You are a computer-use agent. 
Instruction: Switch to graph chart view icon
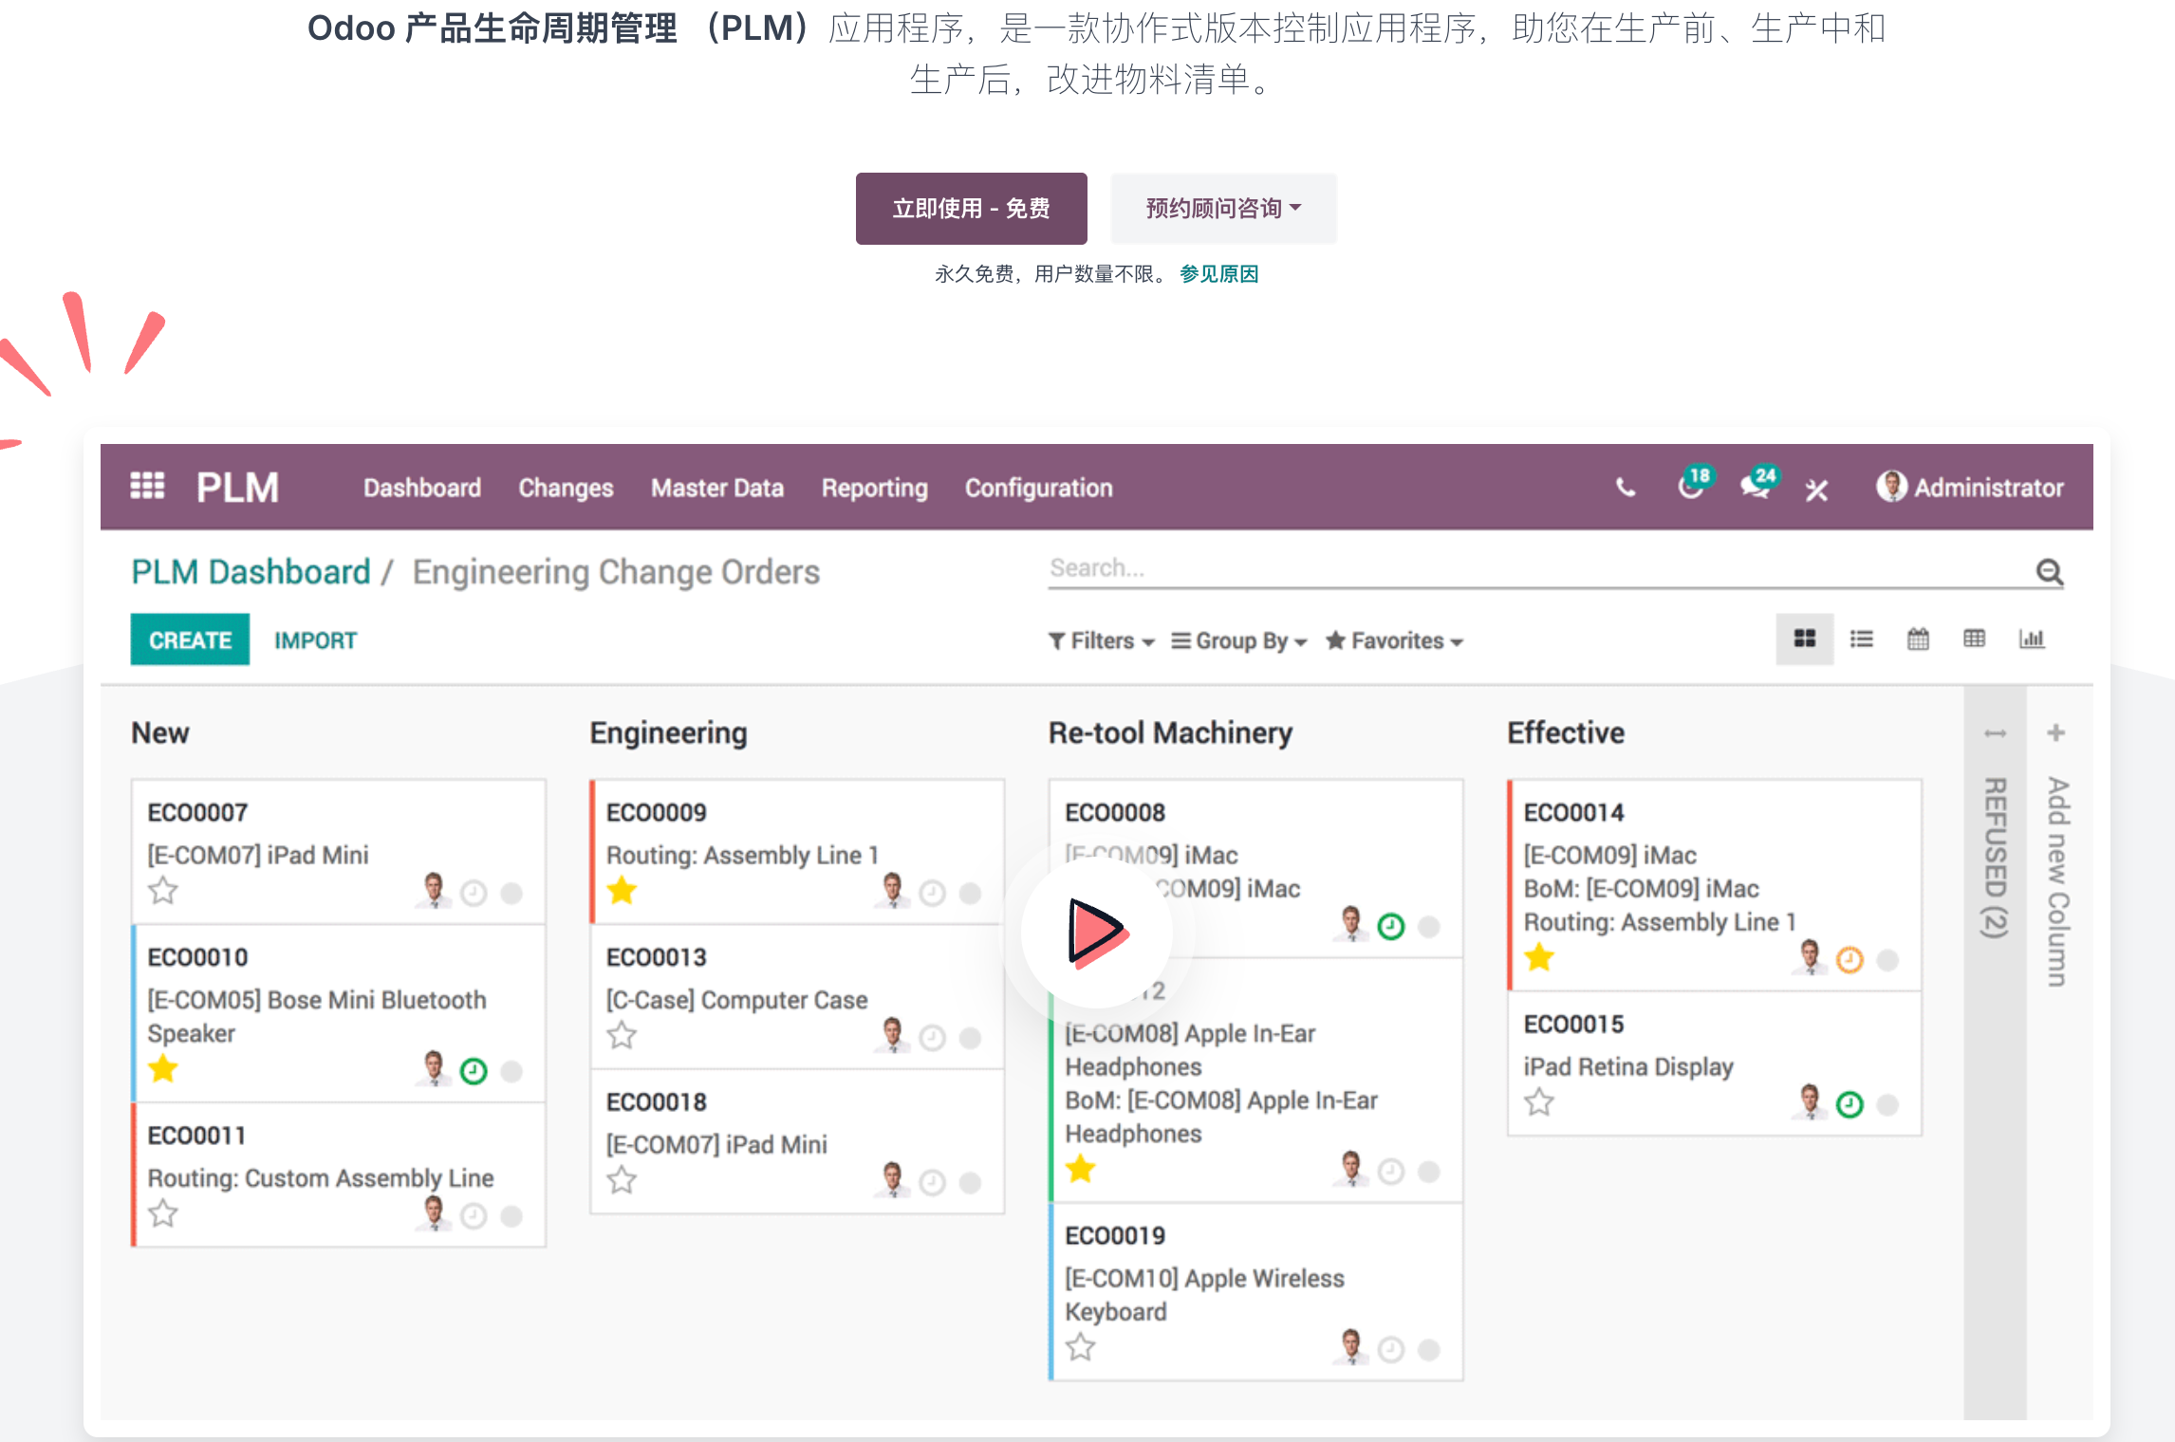[2032, 639]
